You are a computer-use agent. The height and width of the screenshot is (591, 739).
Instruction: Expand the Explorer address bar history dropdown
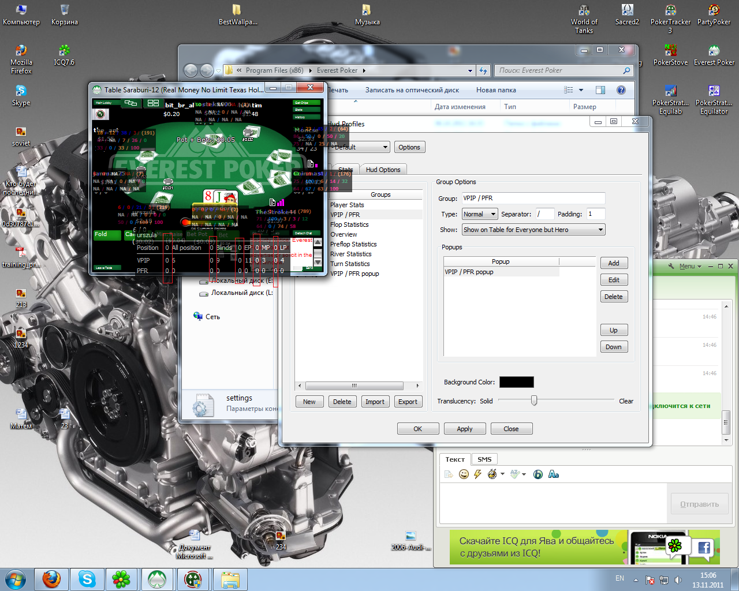(x=471, y=70)
